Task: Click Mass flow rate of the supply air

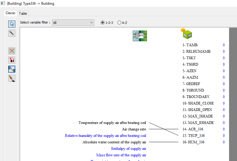Action: (121, 155)
